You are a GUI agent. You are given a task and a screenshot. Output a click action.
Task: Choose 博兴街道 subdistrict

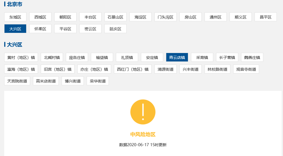[73, 81]
